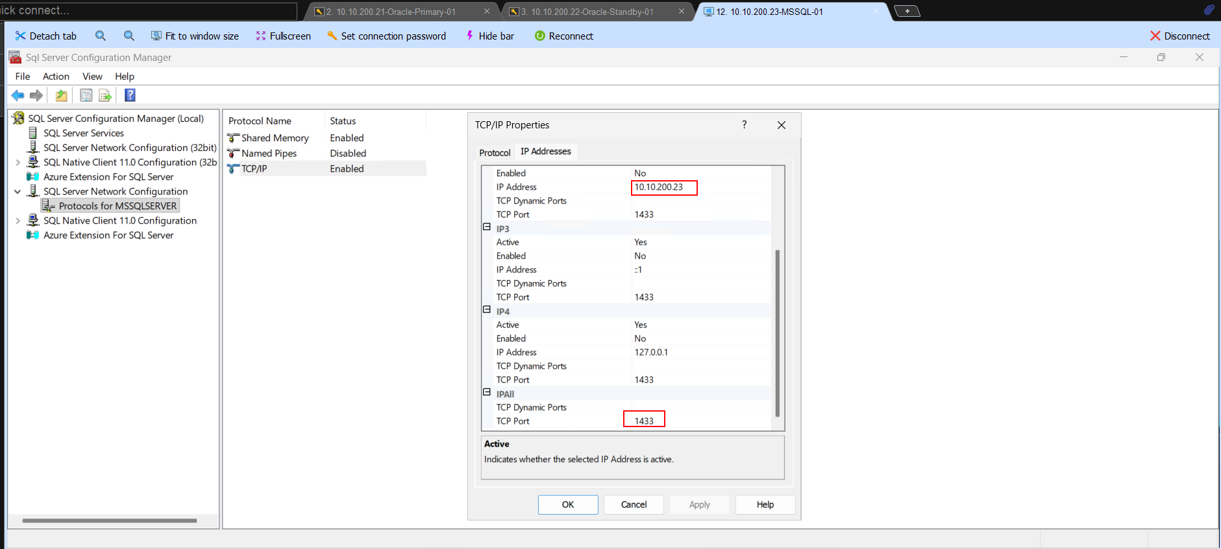Click the Back arrow toolbar icon

18,95
